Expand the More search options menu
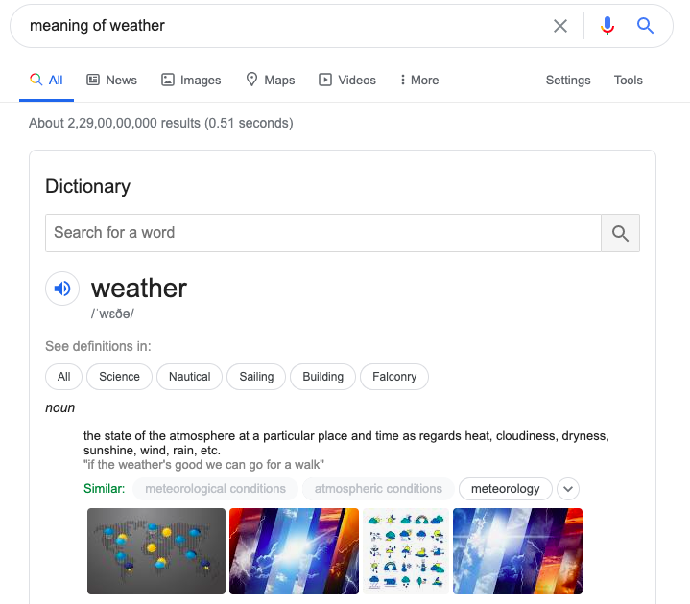The width and height of the screenshot is (690, 604). 419,81
